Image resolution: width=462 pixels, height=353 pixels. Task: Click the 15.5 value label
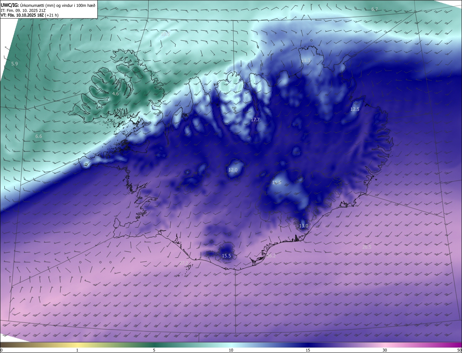226,256
